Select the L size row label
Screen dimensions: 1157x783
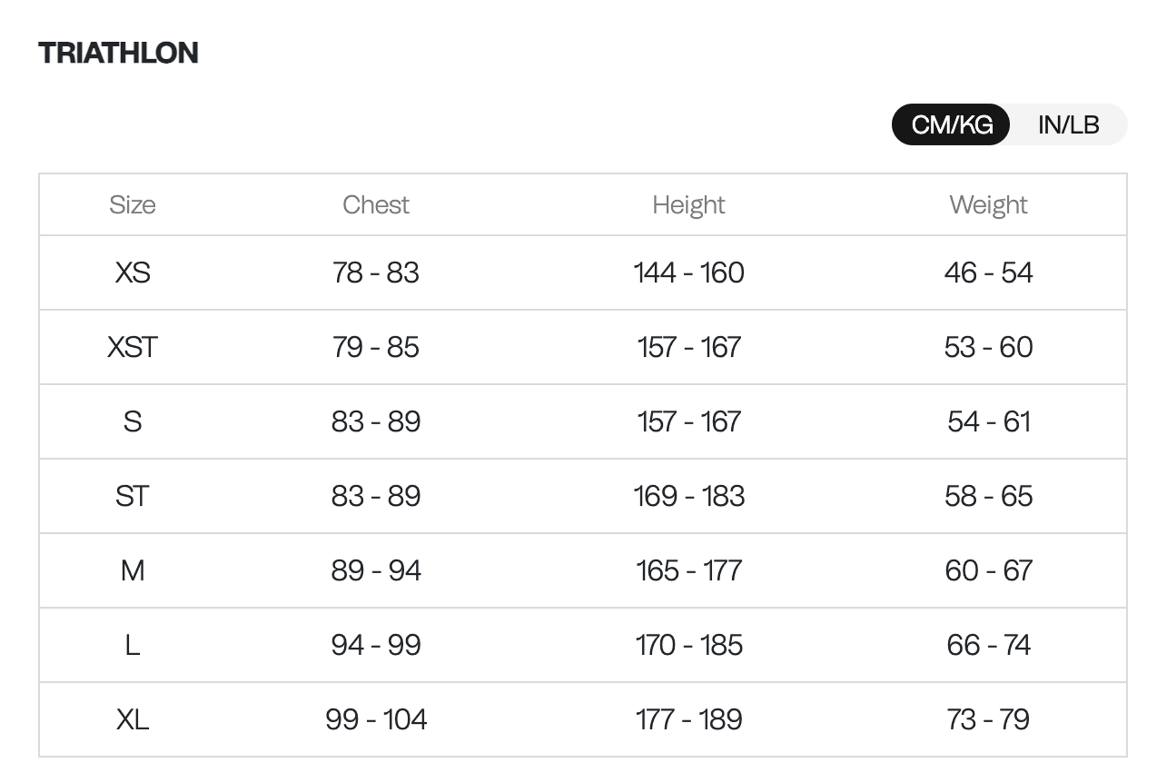[133, 645]
